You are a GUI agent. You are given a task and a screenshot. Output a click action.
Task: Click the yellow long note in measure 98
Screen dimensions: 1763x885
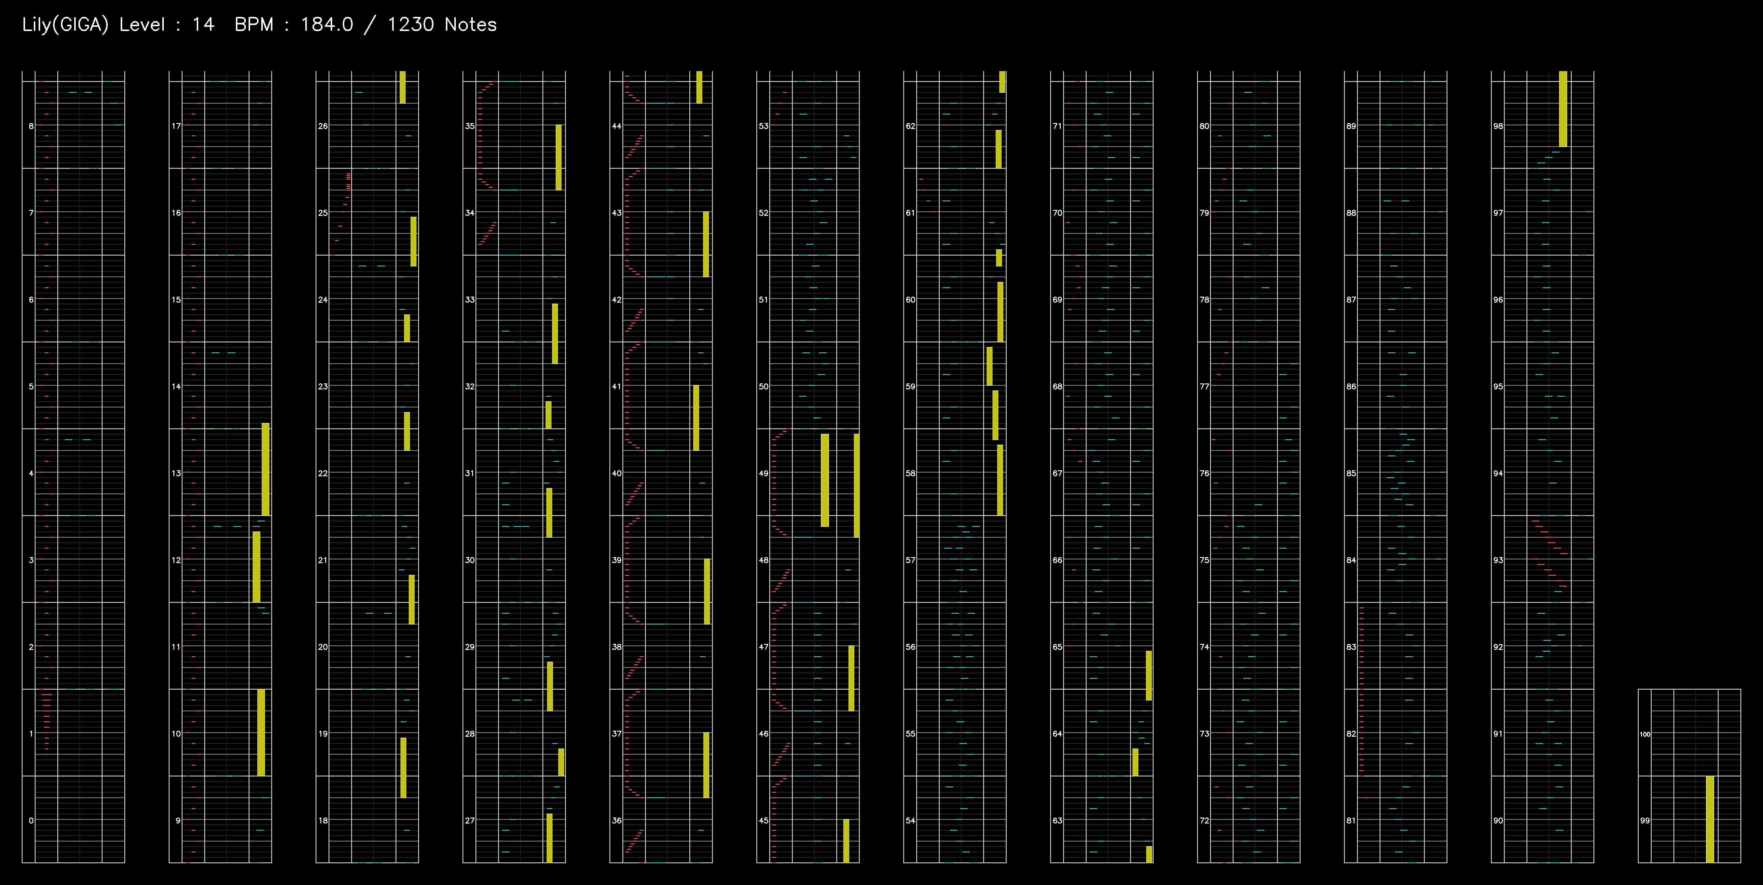tap(1563, 109)
